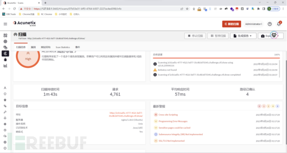Click the yellow severity count badge showing 4
This screenshot has height=153, width=287.
[273, 106]
